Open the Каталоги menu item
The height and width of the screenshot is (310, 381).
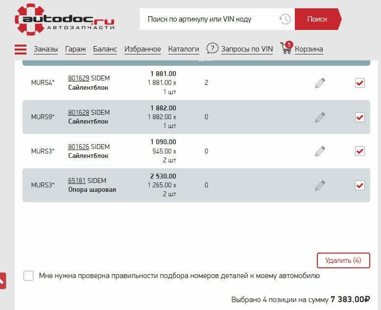point(184,49)
